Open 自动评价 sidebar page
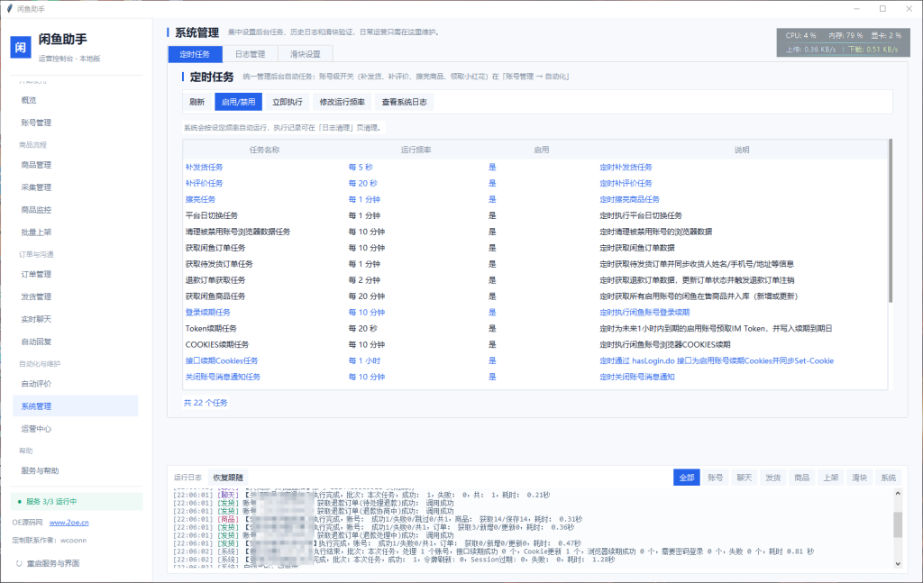Screen dimensions: 923x583 76,384
